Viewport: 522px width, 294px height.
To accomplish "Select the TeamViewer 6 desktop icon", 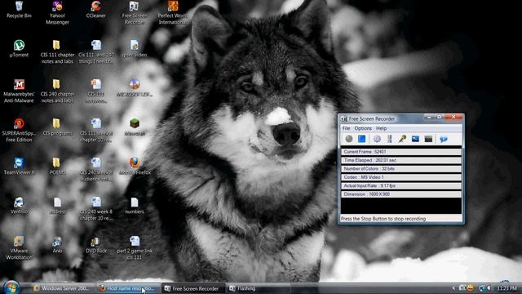I will (19, 167).
